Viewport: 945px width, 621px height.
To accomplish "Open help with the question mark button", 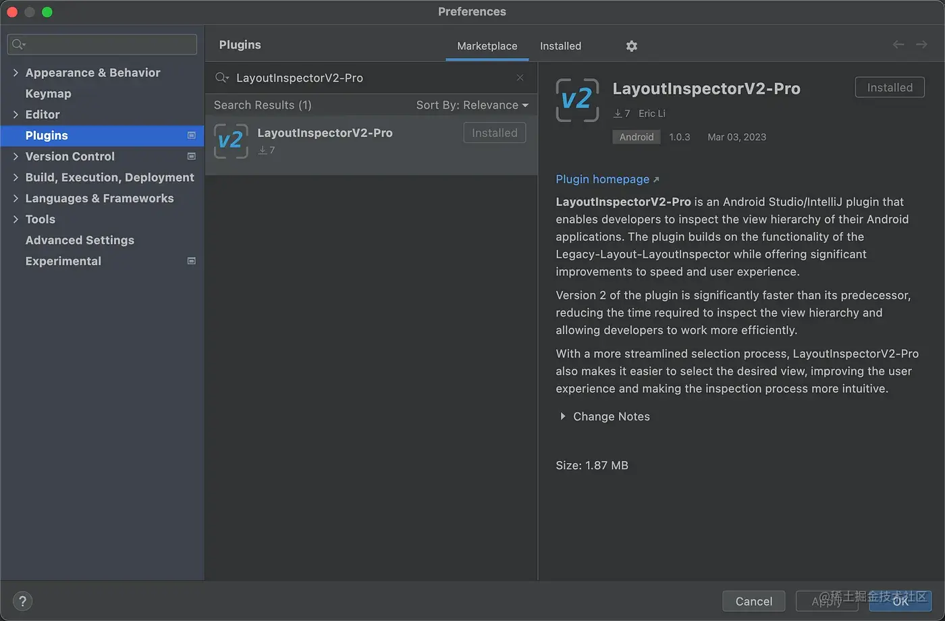I will 22,601.
